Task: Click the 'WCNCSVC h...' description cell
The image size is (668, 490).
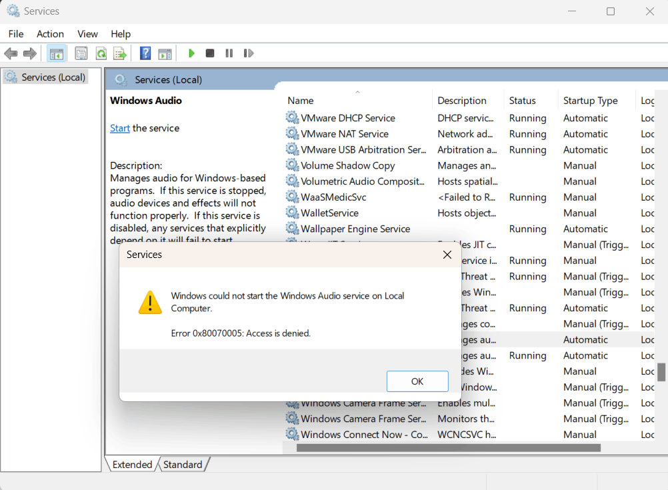Action: pos(467,435)
